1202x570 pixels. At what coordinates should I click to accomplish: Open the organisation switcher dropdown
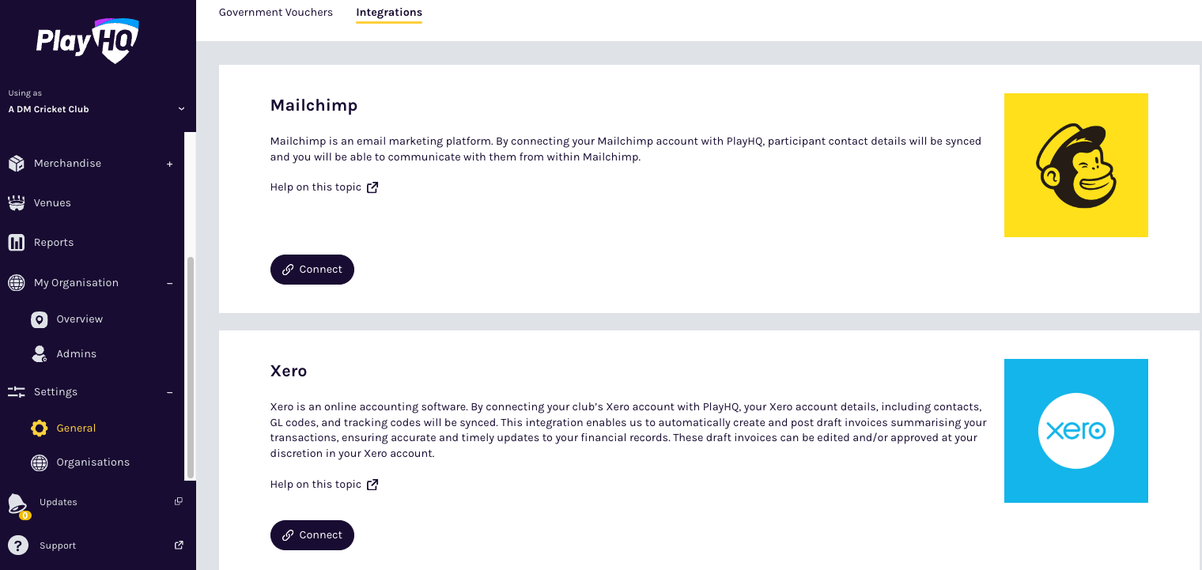pos(181,109)
